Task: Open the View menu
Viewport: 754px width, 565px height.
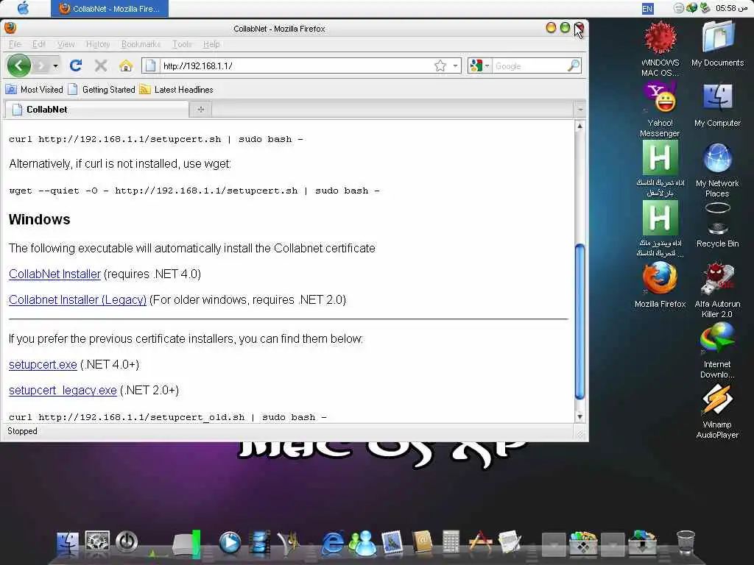Action: click(66, 44)
